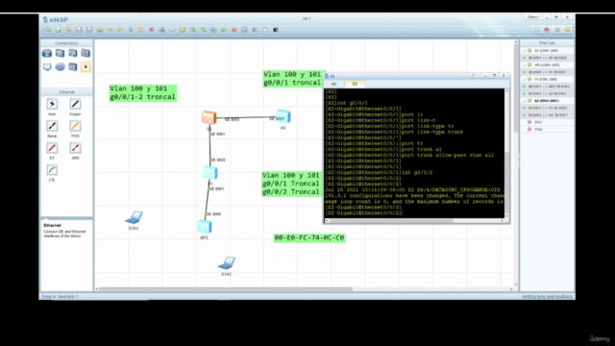Click the S1 switch on canvas

pos(210,173)
